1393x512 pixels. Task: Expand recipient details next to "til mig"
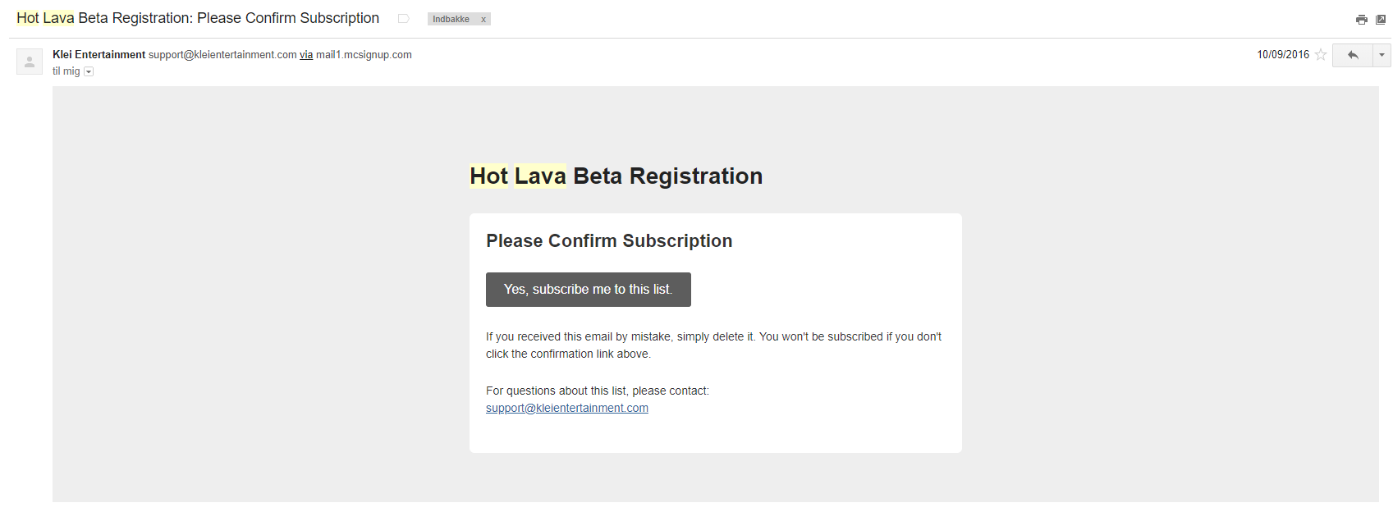pyautogui.click(x=89, y=72)
